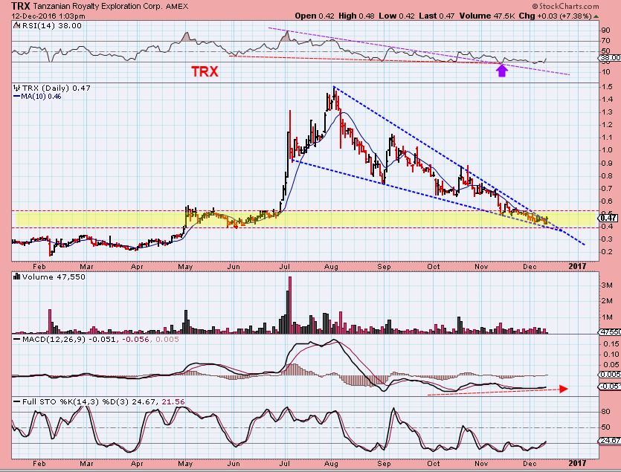Click the Low 0.42 value
Image resolution: width=621 pixels, height=472 pixels.
[x=396, y=16]
